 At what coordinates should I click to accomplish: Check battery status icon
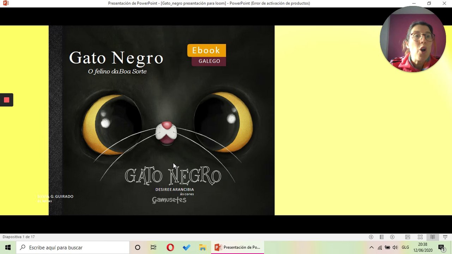[x=387, y=248]
